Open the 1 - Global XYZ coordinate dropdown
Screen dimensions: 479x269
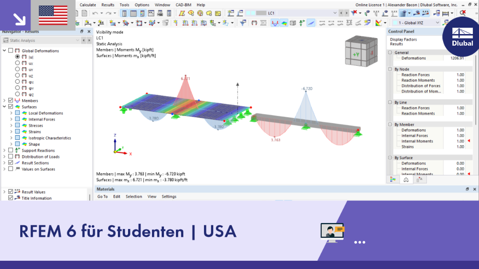[x=416, y=23]
